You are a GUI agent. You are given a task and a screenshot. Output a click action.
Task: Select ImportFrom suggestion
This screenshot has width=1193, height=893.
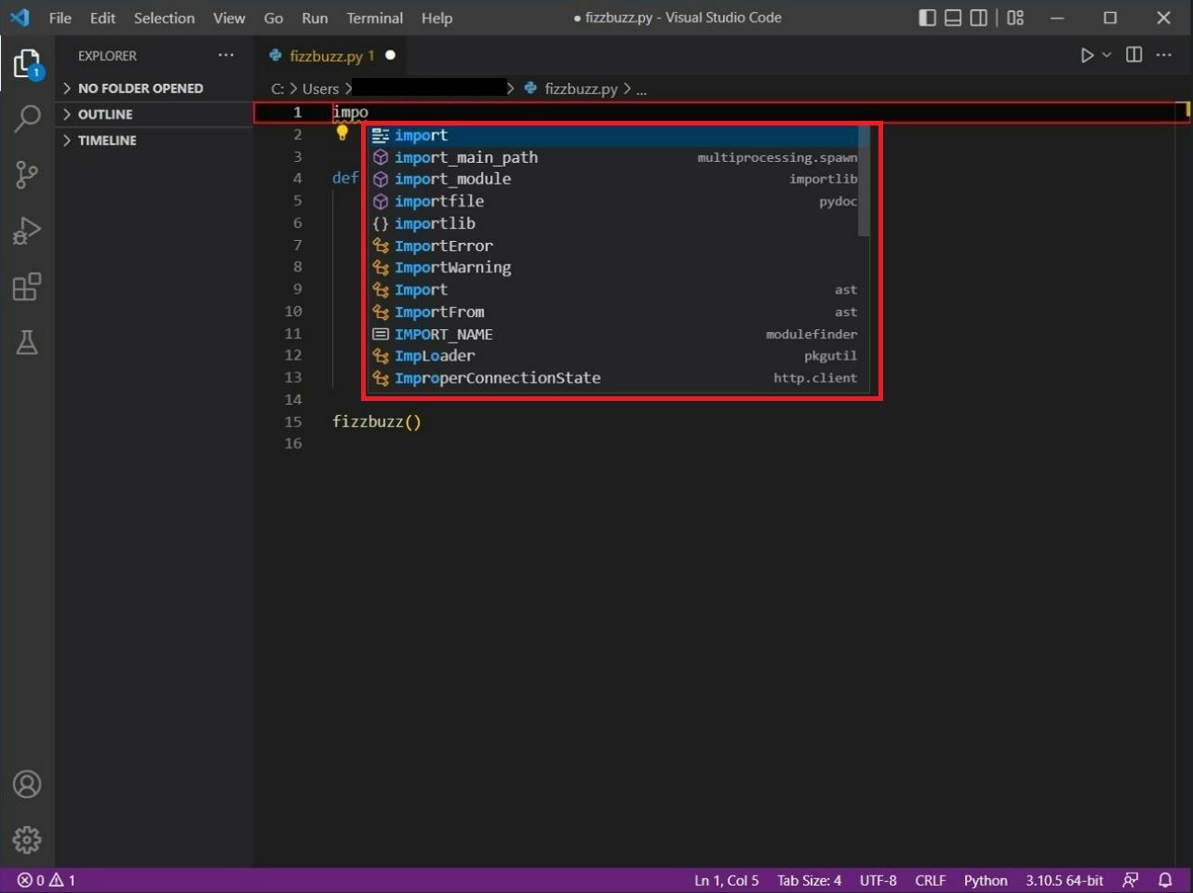coord(620,313)
